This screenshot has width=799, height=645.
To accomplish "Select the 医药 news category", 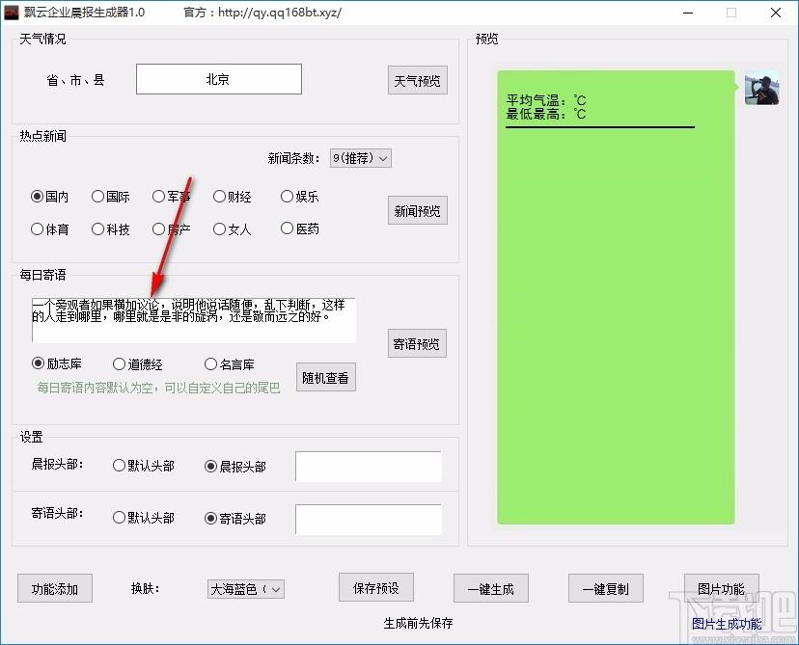I will click(299, 228).
